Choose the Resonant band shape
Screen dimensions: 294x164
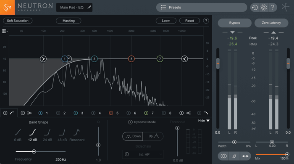[x=77, y=135]
